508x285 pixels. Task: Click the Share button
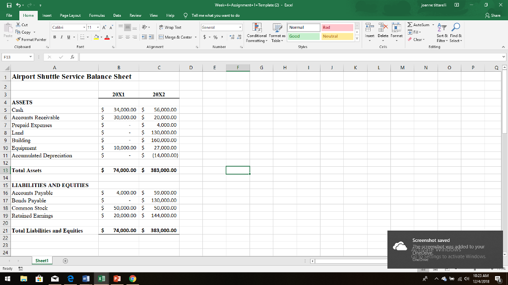click(x=493, y=15)
